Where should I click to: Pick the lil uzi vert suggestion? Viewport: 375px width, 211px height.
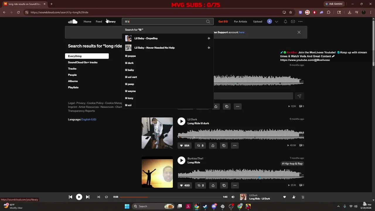[168, 77]
